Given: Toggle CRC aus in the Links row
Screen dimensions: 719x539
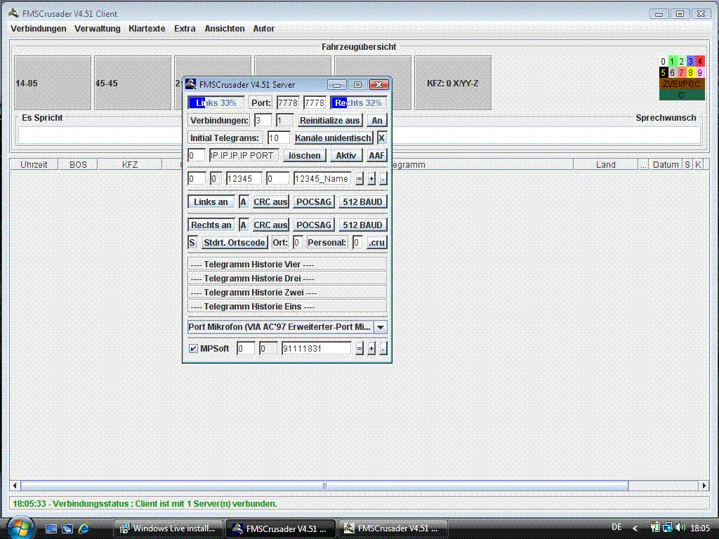Looking at the screenshot, I should (x=270, y=201).
